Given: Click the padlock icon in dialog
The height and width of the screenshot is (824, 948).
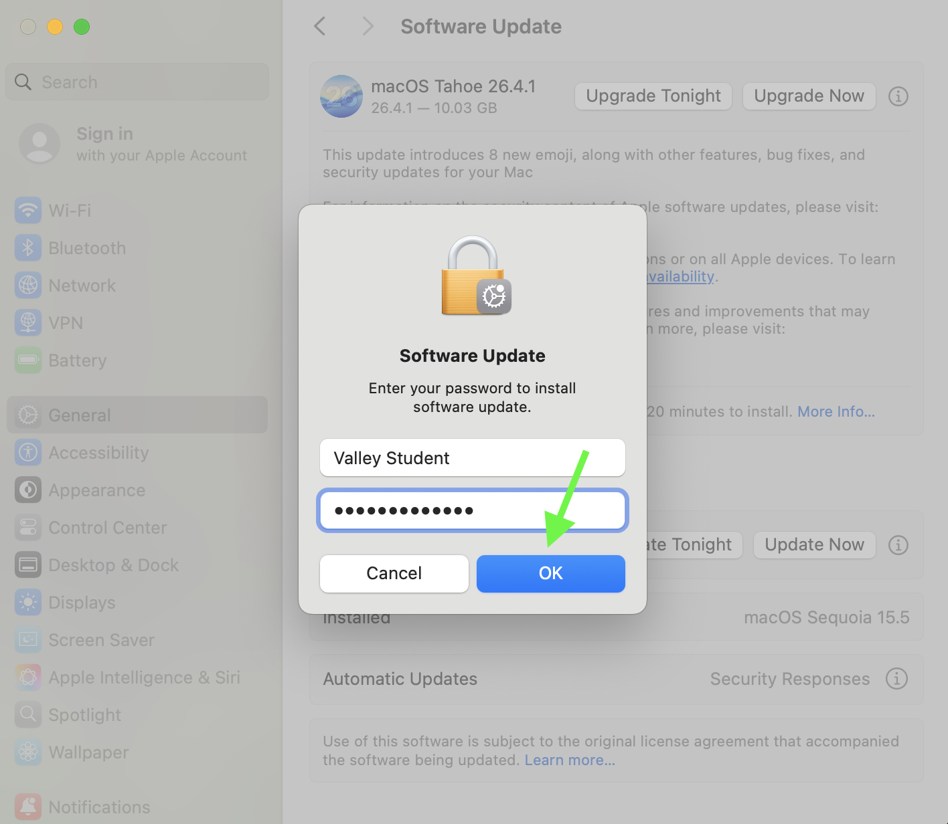Looking at the screenshot, I should [475, 276].
